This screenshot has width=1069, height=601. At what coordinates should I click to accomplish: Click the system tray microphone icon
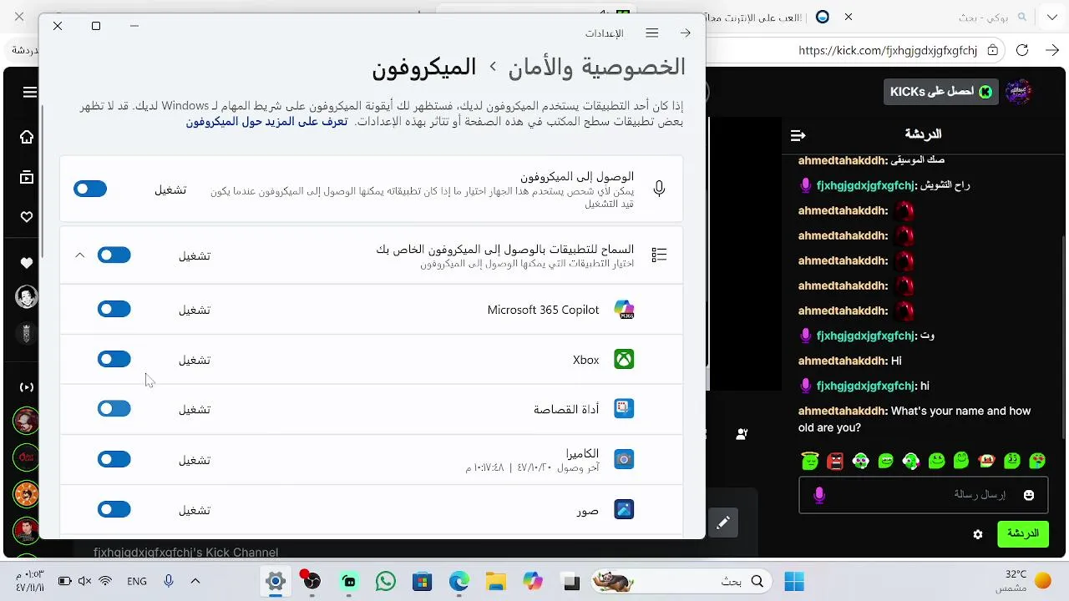click(169, 581)
